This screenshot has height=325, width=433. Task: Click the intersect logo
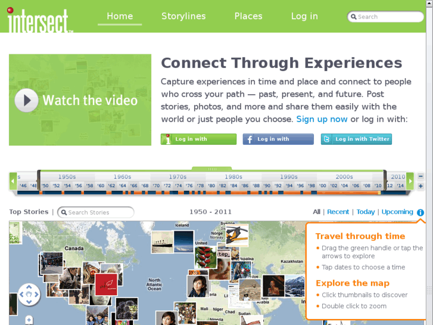point(39,20)
